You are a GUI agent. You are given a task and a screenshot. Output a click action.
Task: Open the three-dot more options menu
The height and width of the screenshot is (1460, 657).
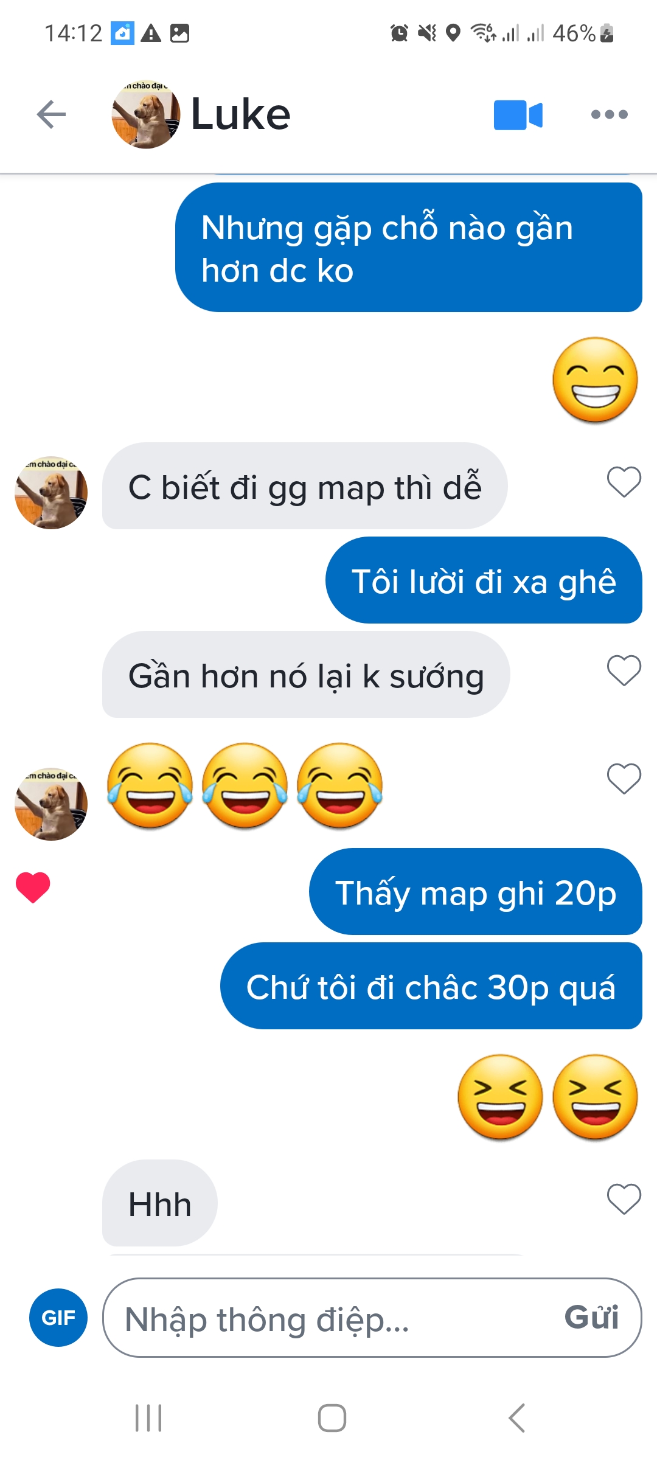pyautogui.click(x=609, y=114)
